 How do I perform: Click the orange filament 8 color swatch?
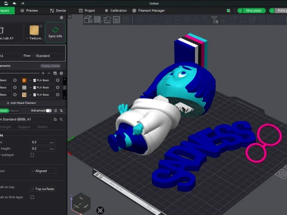pos(24,80)
